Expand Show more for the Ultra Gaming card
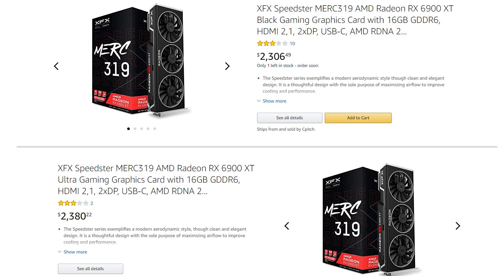The image size is (501, 276). 75,252
